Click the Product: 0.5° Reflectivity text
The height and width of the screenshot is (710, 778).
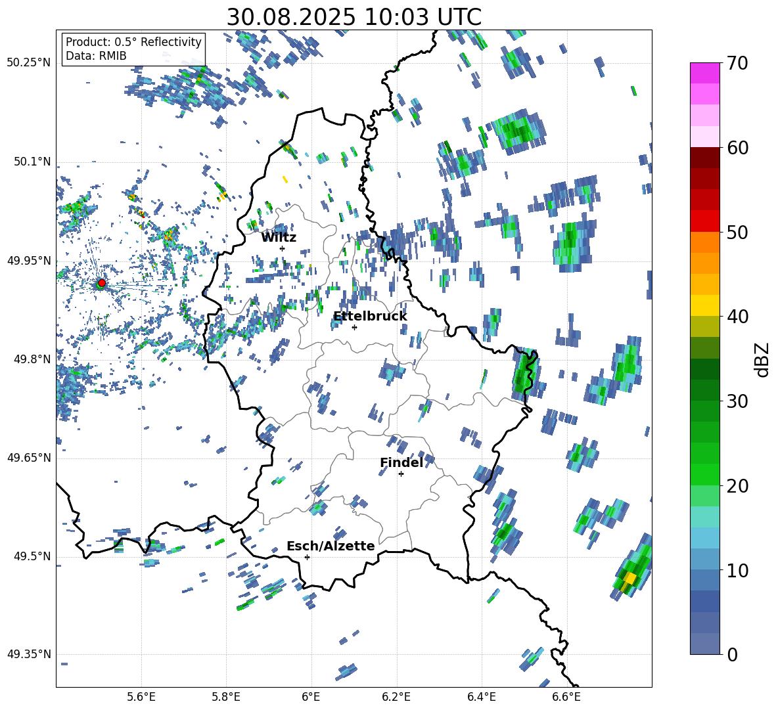(133, 41)
